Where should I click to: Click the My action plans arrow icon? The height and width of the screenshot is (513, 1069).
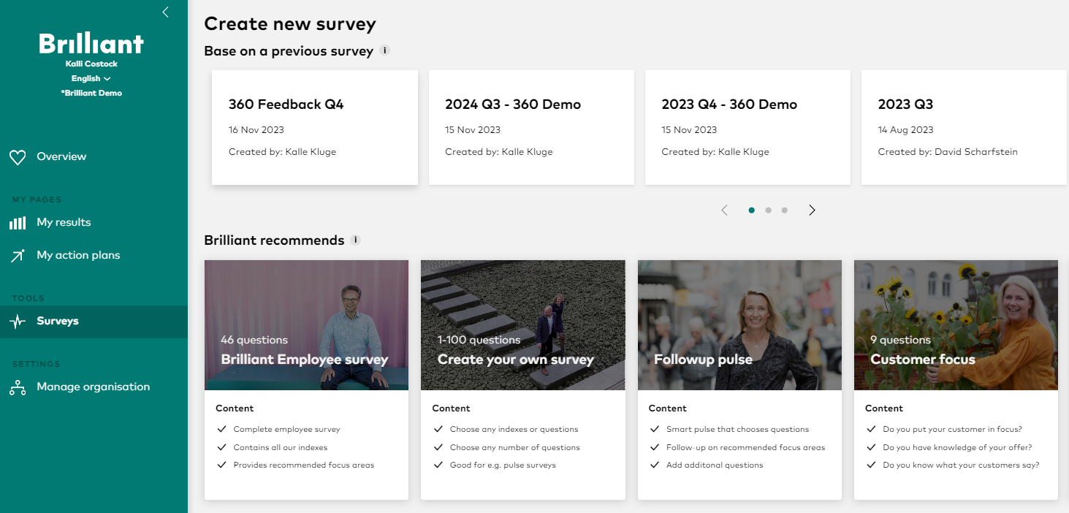[x=18, y=256]
